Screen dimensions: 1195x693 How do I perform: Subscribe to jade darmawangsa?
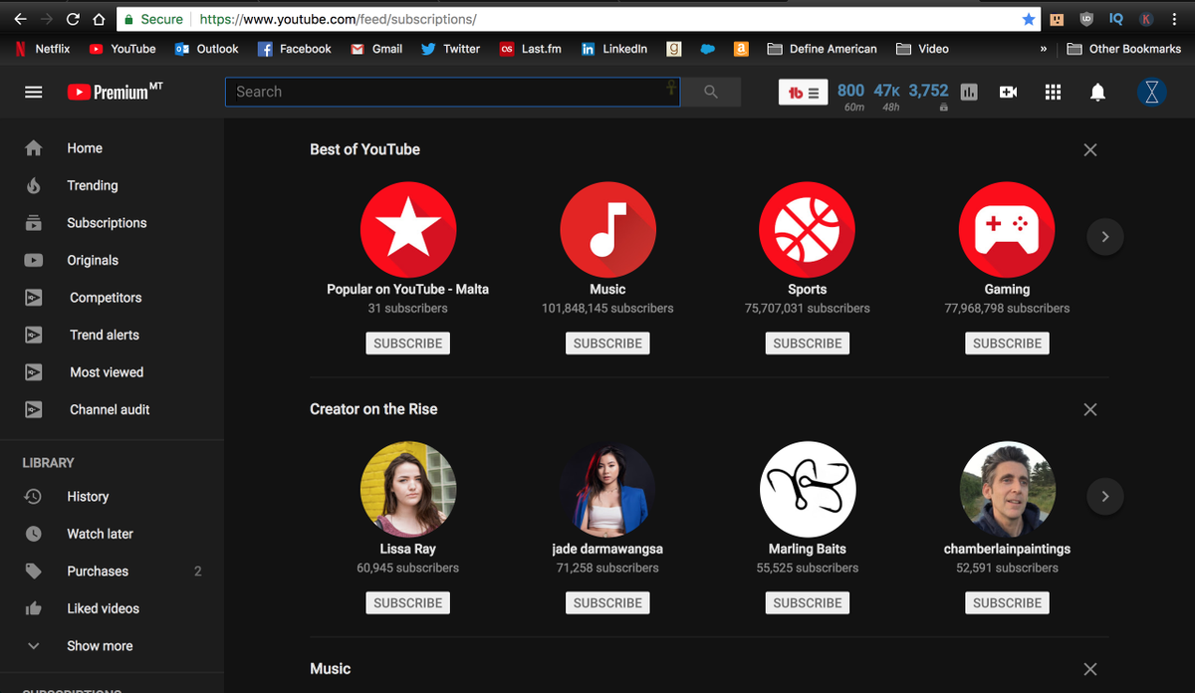(x=607, y=603)
